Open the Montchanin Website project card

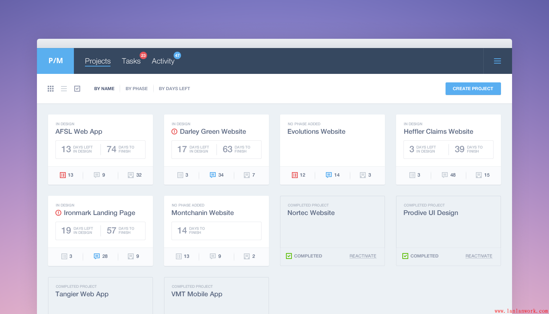[202, 213]
